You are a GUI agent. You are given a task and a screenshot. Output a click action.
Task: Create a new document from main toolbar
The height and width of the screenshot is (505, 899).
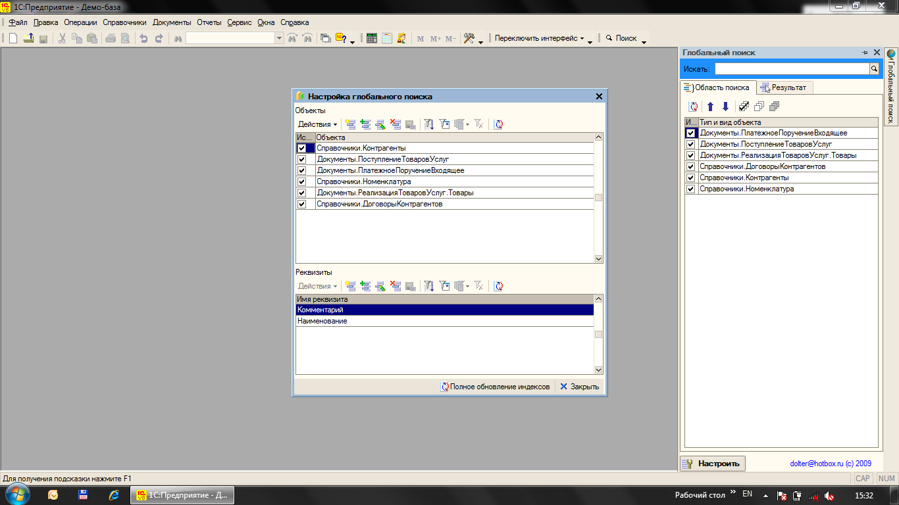click(x=13, y=38)
